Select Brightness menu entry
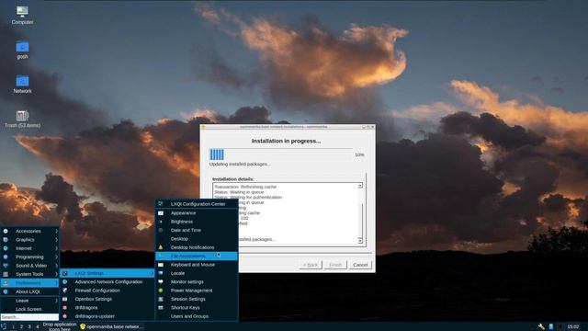This screenshot has height=331, width=588. (x=197, y=222)
